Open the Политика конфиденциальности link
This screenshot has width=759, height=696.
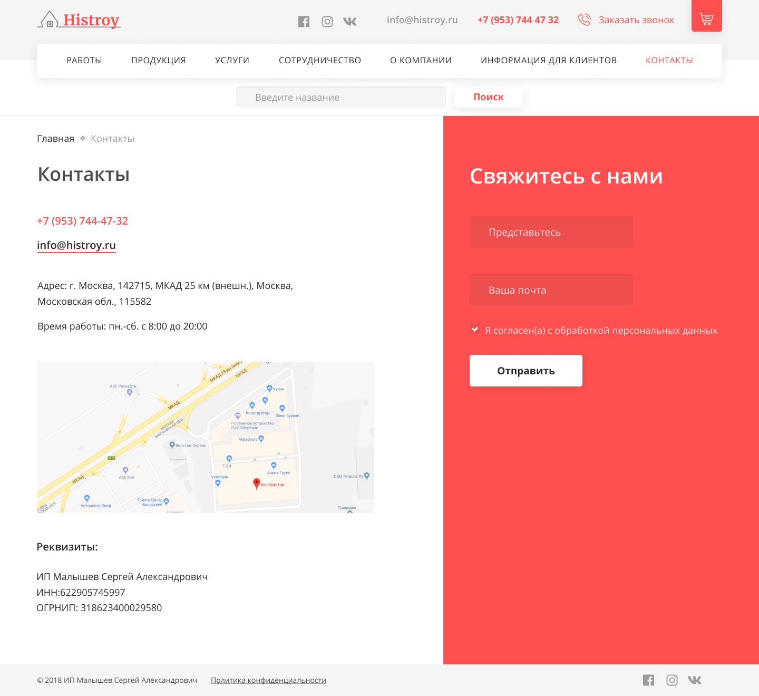point(268,680)
